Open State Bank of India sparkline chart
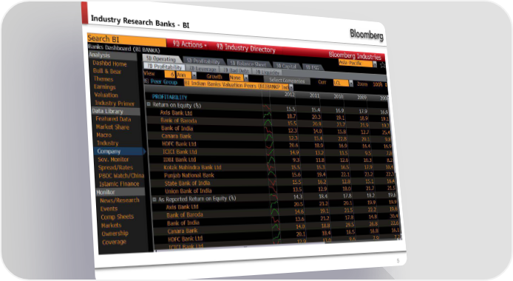Image resolution: width=513 pixels, height=281 pixels. click(x=272, y=183)
